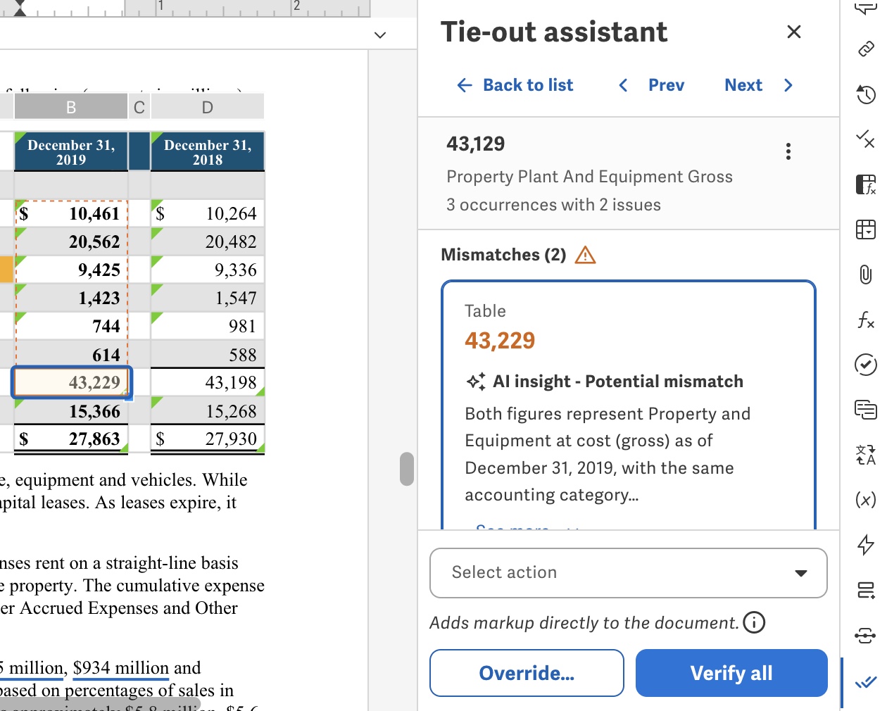Click the ruler indent marker

point(20,8)
